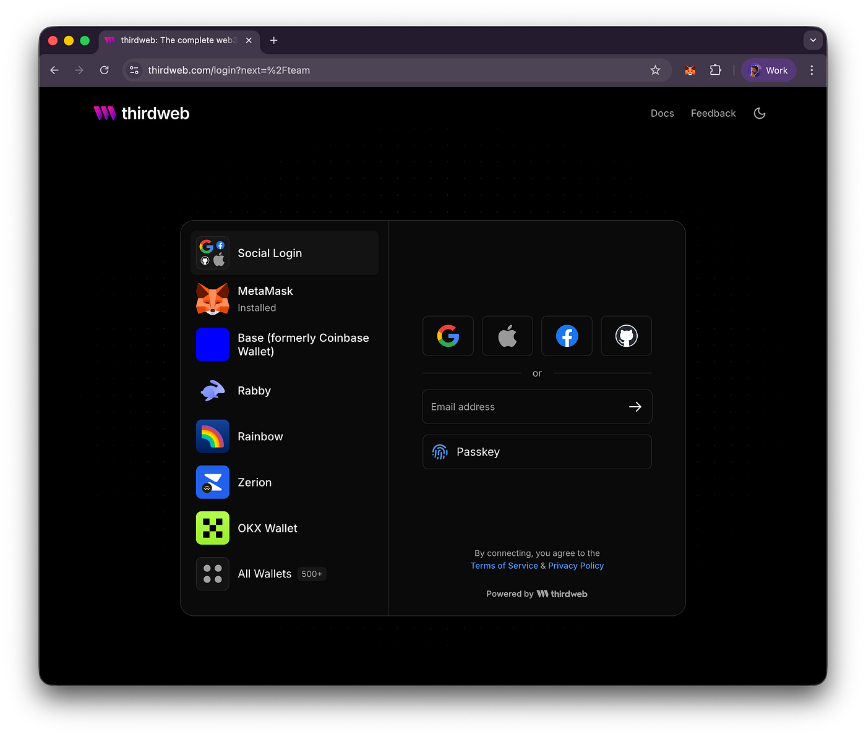Close the thirdweb browser tab
866x737 pixels.
[249, 40]
